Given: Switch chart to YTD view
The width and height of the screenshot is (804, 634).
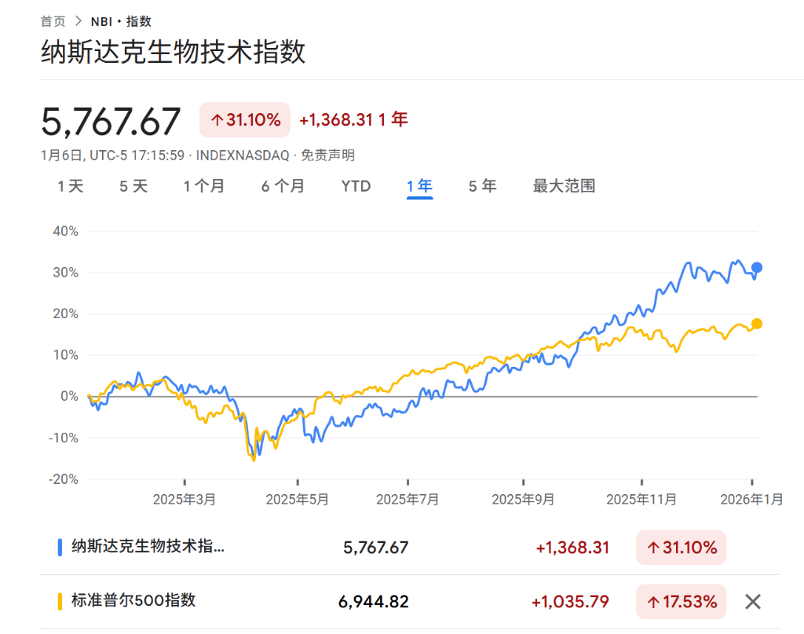Looking at the screenshot, I should click(x=356, y=186).
